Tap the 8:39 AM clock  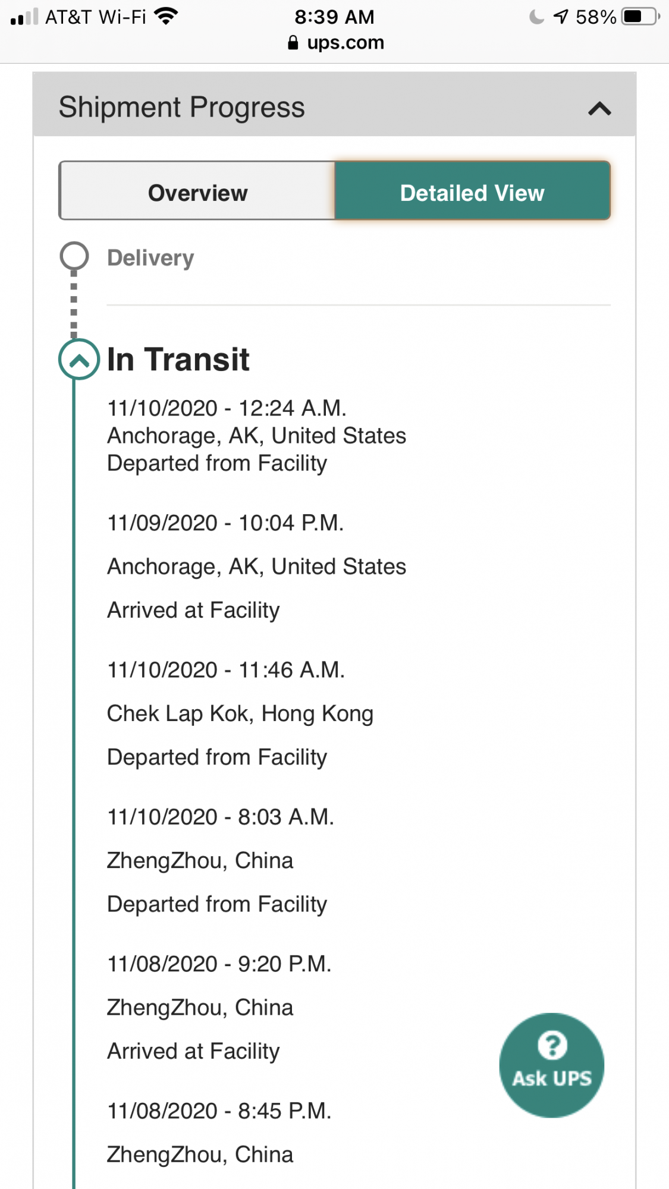[x=334, y=17]
